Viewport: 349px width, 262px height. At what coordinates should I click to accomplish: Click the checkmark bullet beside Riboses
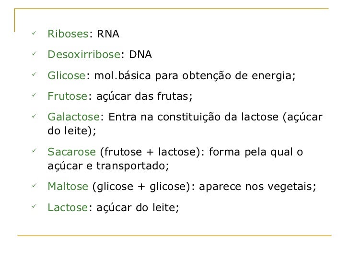click(x=34, y=33)
